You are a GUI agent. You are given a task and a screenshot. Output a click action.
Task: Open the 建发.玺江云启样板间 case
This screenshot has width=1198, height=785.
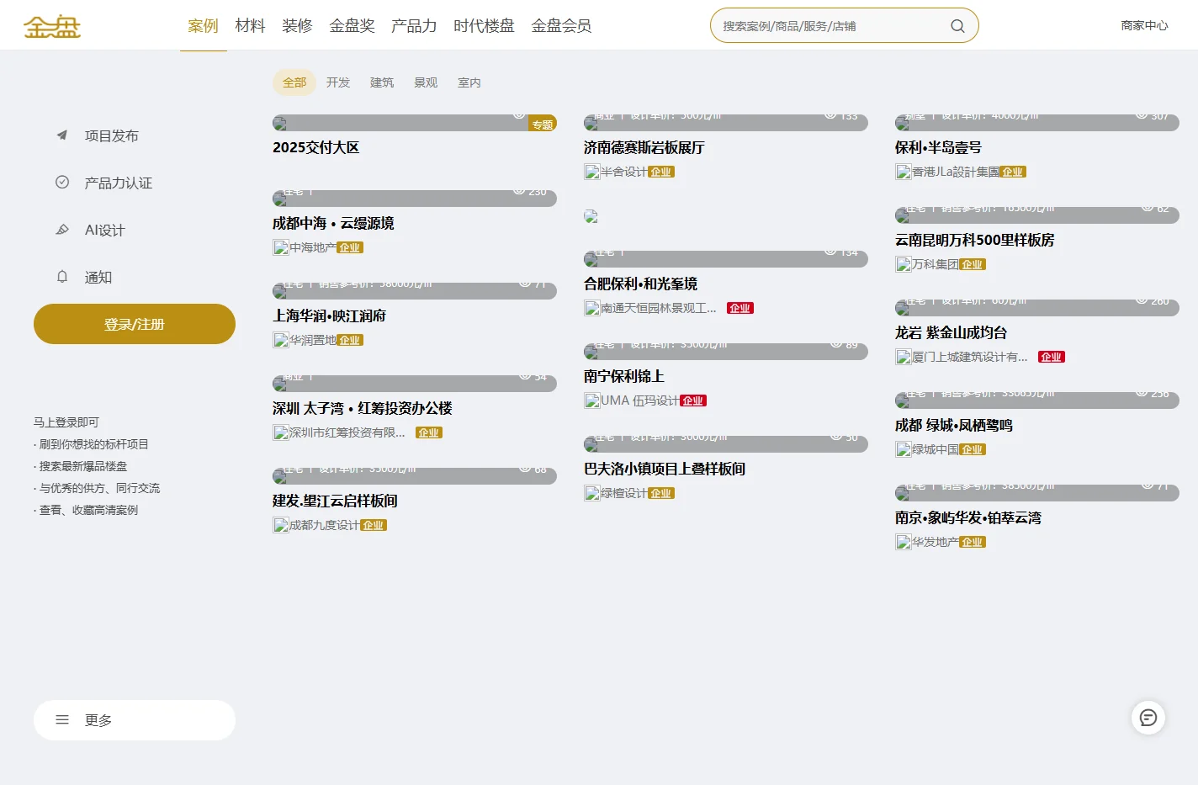pos(335,501)
